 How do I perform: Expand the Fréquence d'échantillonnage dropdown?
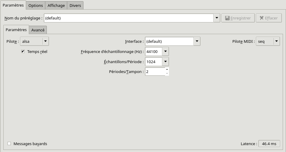166,51
